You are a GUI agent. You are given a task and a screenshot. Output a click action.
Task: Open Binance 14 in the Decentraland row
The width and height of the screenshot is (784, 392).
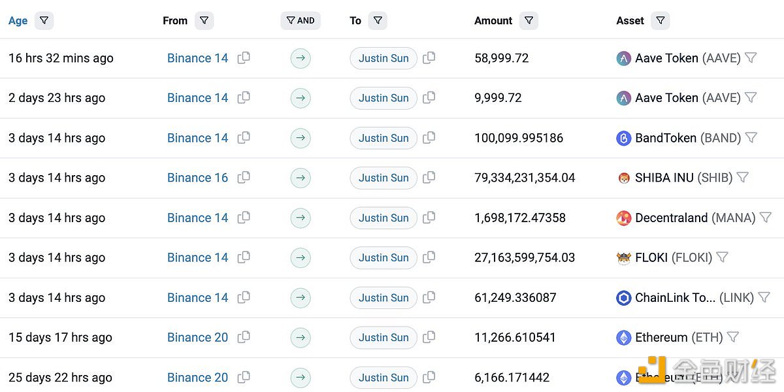coord(198,218)
